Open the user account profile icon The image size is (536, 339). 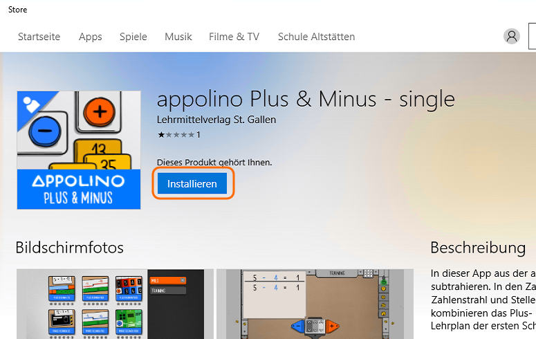coord(511,36)
